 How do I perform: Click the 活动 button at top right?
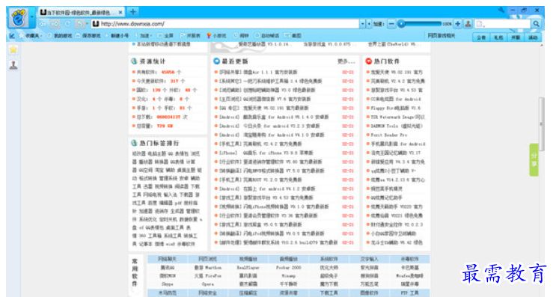point(533,37)
